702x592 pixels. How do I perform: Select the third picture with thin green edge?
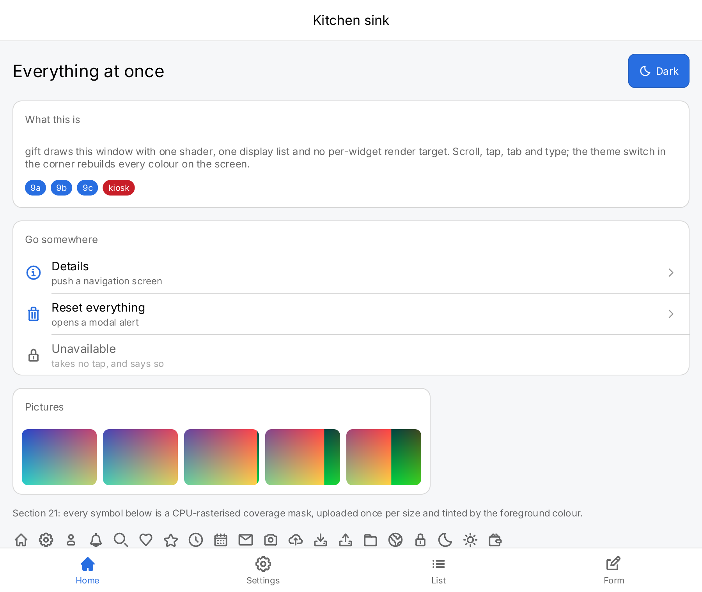point(222,457)
